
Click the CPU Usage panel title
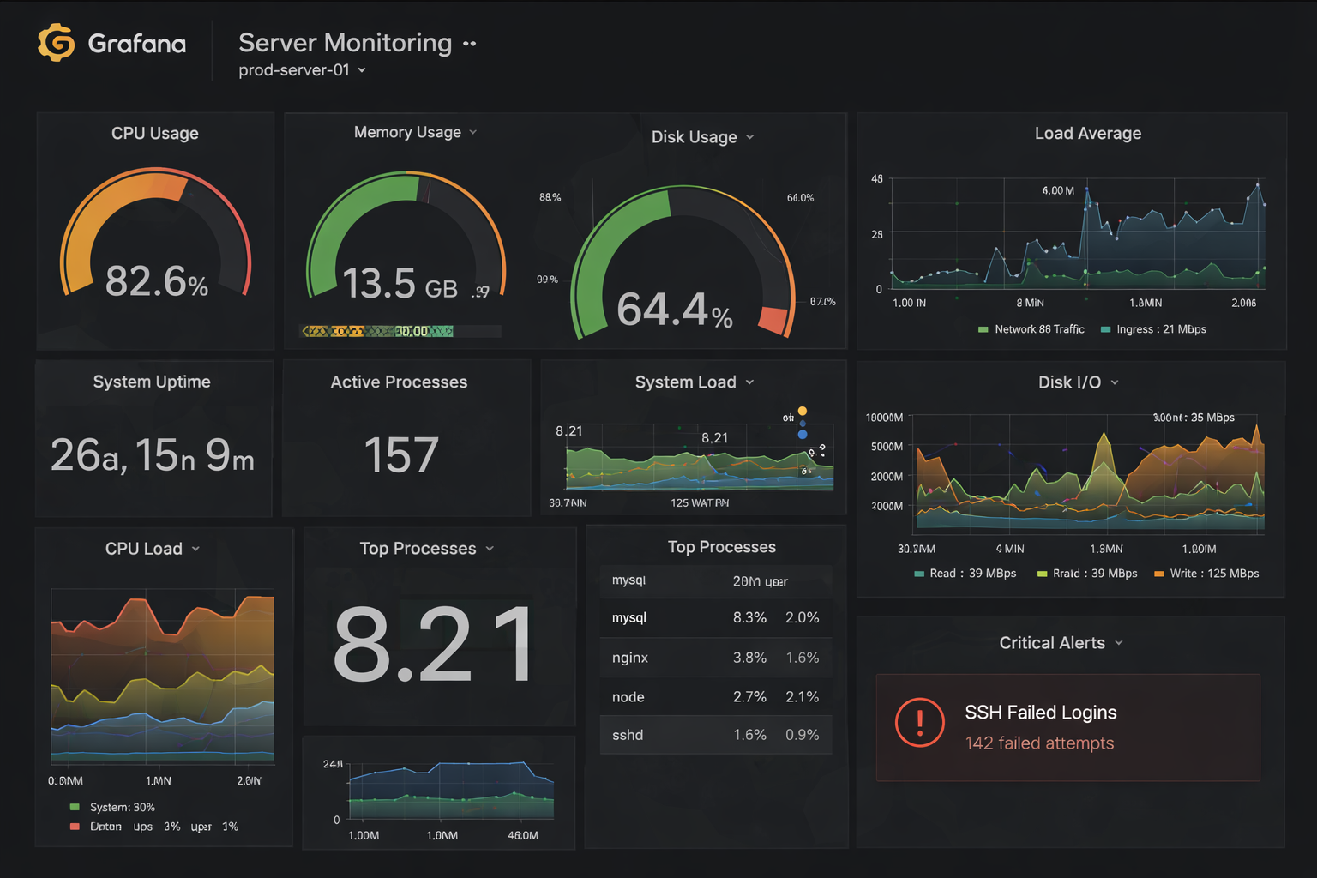pyautogui.click(x=154, y=134)
